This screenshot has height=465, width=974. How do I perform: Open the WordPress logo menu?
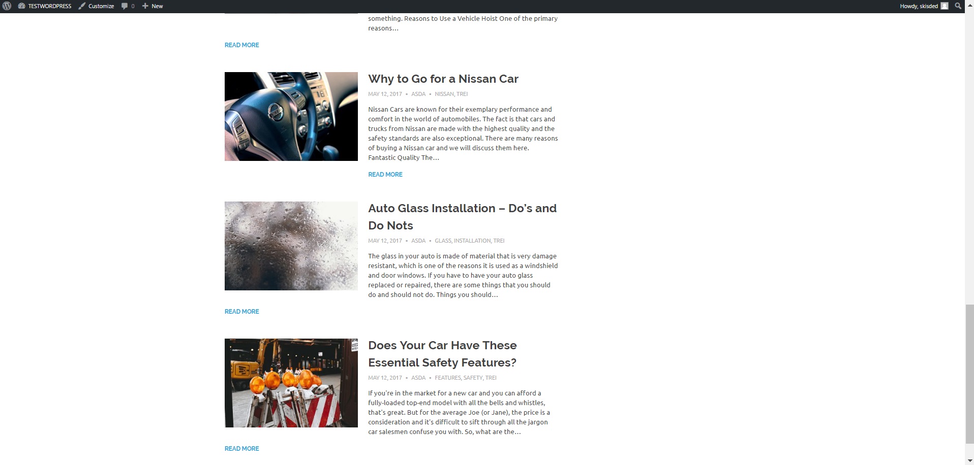point(7,6)
